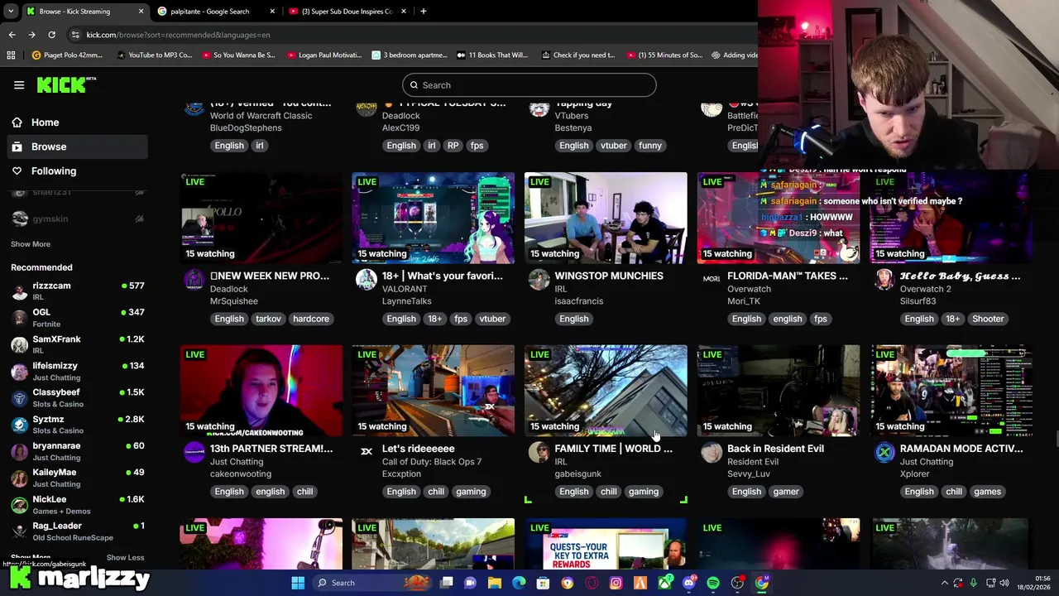Select the tarkov tag under MrSquishee

coord(268,319)
